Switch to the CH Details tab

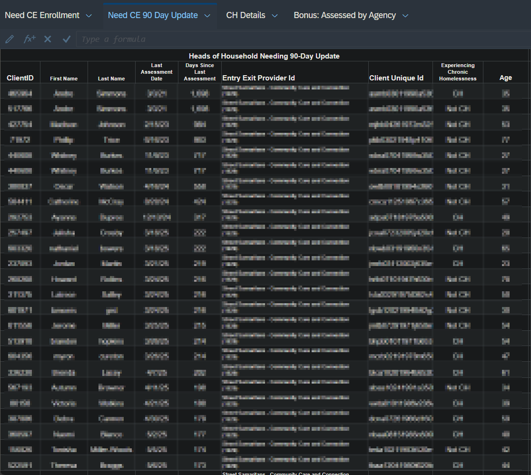tap(246, 15)
